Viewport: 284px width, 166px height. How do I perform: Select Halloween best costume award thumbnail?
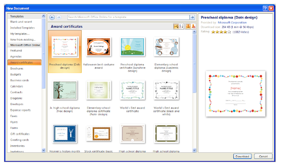(99, 47)
